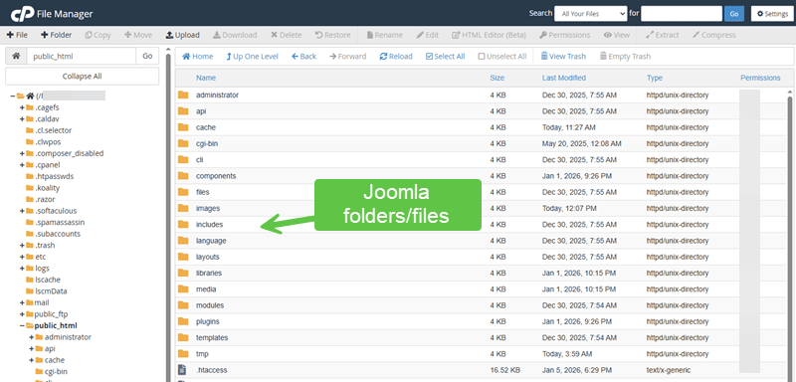Reload the file list
This screenshot has height=382, width=796.
(x=396, y=57)
